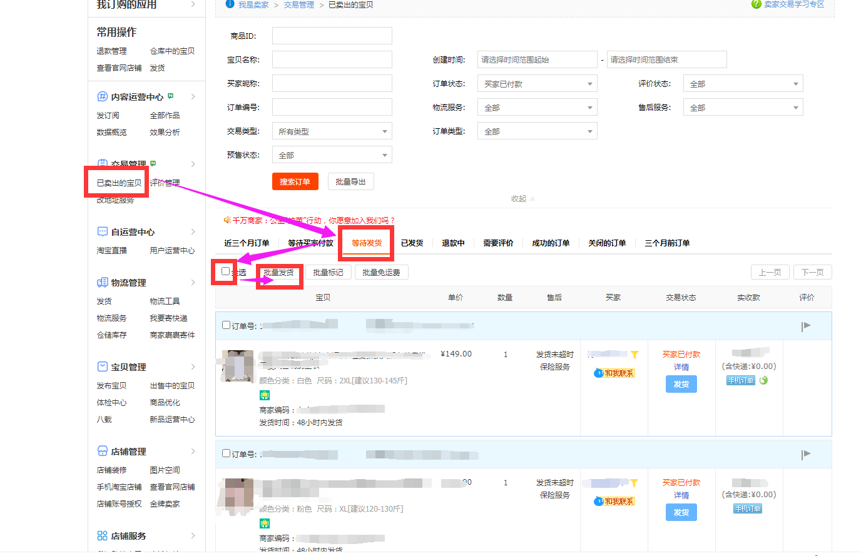Click the 店铺管理 shop icon
Image resolution: width=861 pixels, height=556 pixels.
click(x=103, y=452)
